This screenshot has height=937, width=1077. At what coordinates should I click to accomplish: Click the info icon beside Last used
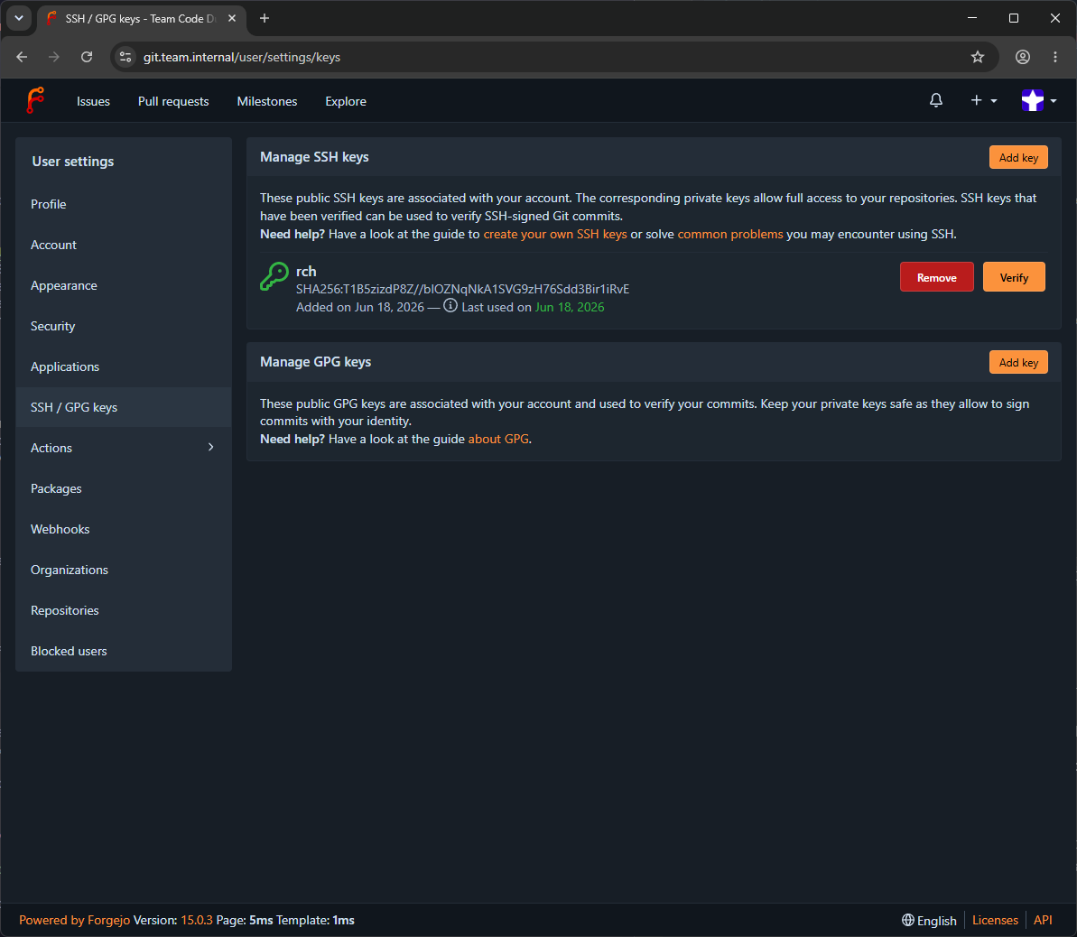click(x=450, y=306)
